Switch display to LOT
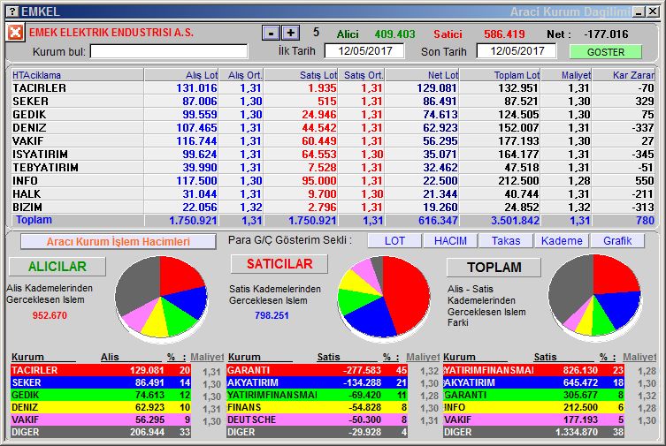This screenshot has width=666, height=446. [394, 241]
